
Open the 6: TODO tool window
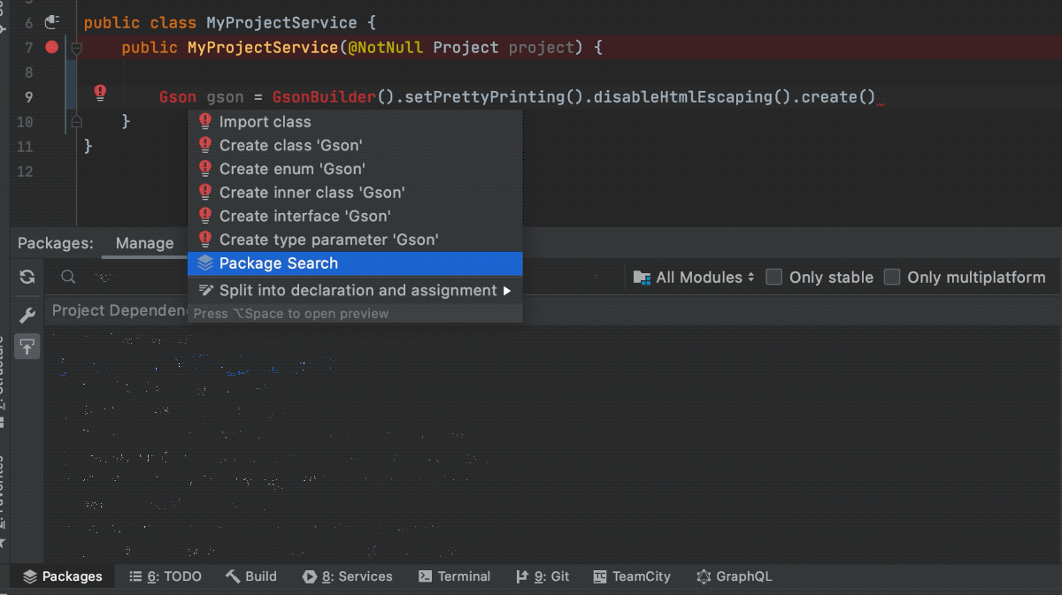pyautogui.click(x=165, y=576)
